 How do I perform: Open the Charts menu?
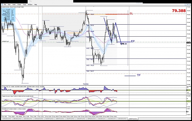point(19,5)
